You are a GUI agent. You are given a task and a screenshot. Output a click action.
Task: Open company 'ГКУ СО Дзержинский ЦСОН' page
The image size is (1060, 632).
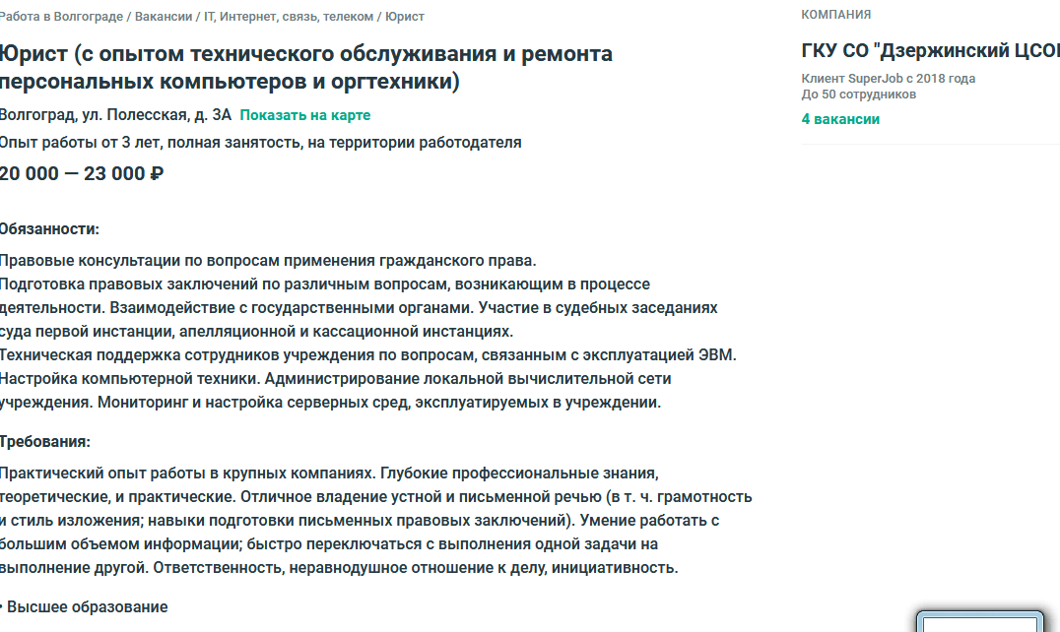[930, 50]
